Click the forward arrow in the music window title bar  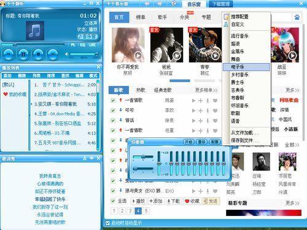160,4
